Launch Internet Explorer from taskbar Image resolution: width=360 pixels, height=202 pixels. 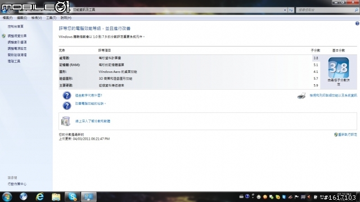click(40, 197)
